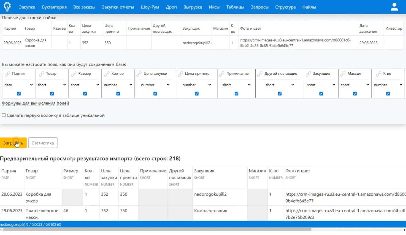Open the Другой поставщик type dropdown

pos(280,85)
